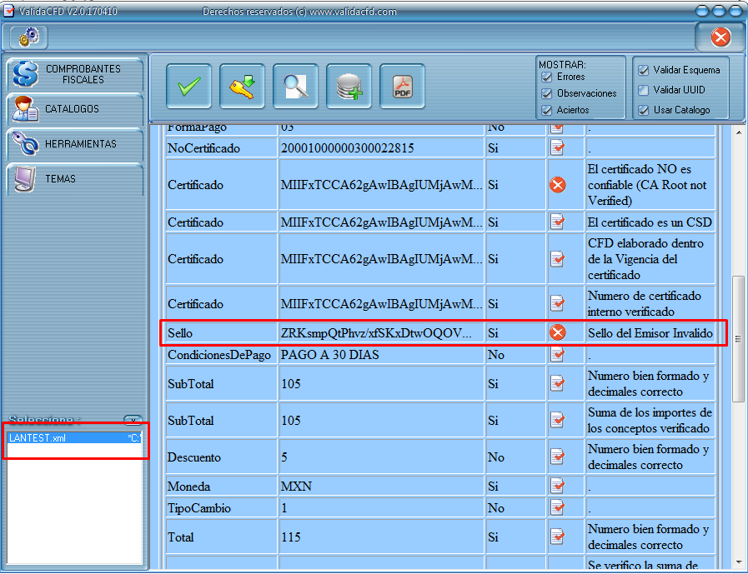Image resolution: width=748 pixels, height=574 pixels.
Task: Export to PDF with the PDF icon
Action: [x=402, y=87]
